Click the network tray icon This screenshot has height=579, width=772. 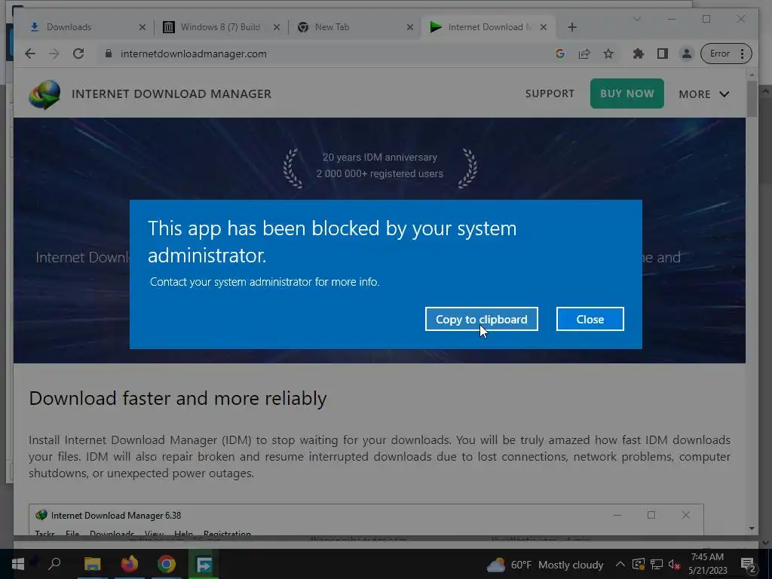click(657, 565)
